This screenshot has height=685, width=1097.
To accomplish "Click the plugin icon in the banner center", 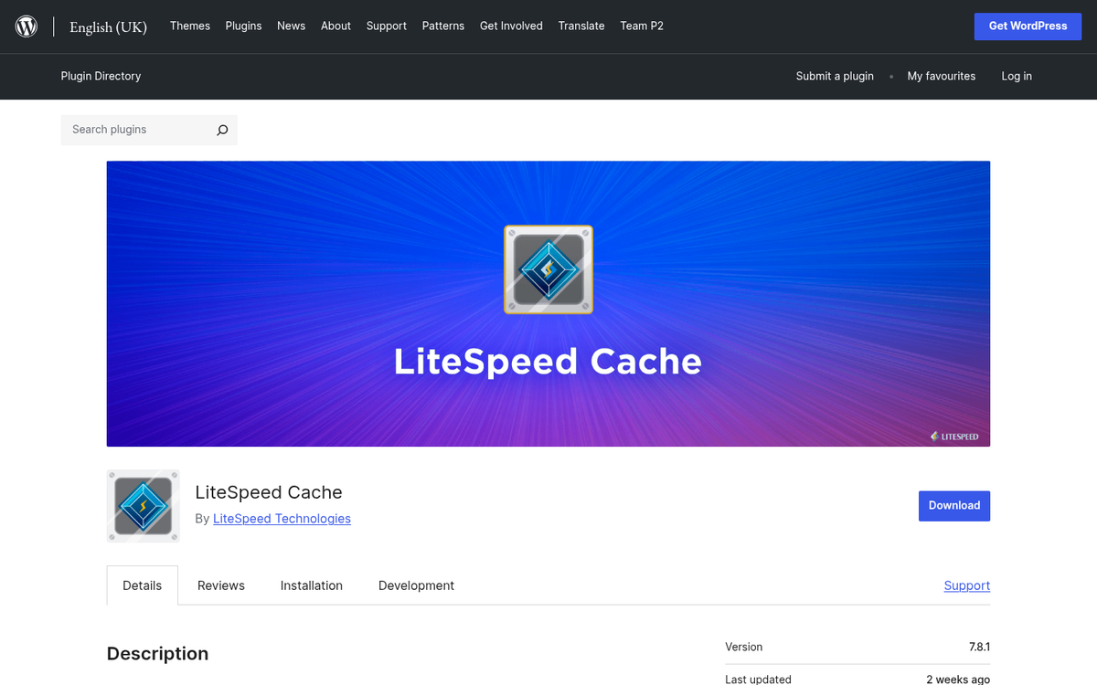I will click(548, 269).
